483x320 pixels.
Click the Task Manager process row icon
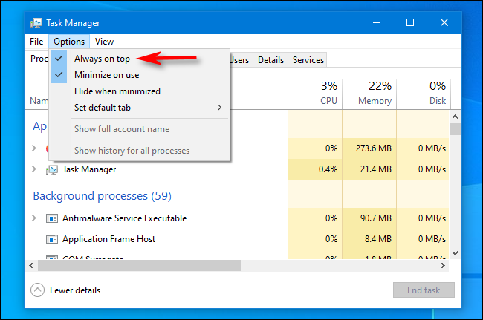52,169
